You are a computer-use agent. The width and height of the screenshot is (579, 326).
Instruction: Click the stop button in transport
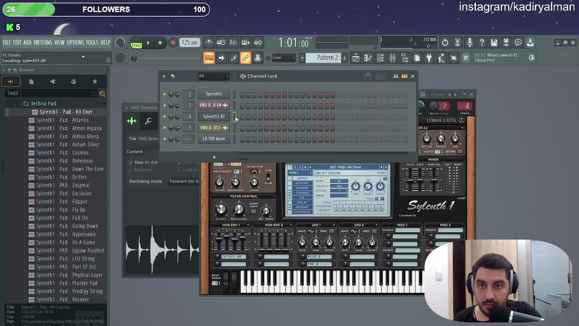pyautogui.click(x=160, y=43)
